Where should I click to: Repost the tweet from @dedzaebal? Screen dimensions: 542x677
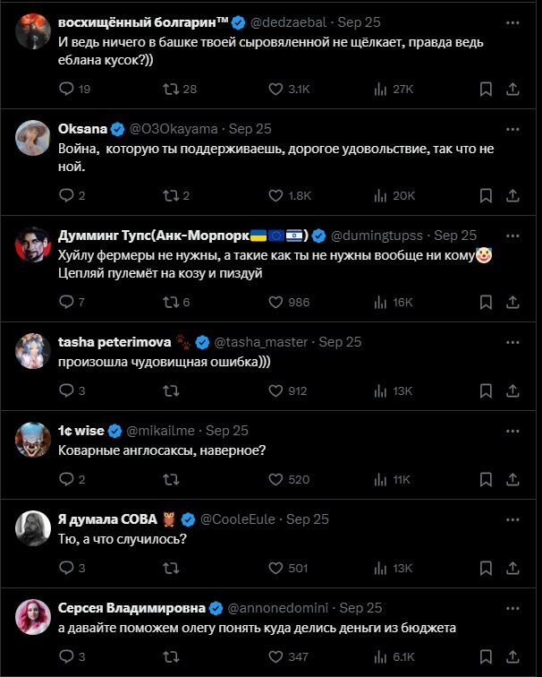[171, 89]
